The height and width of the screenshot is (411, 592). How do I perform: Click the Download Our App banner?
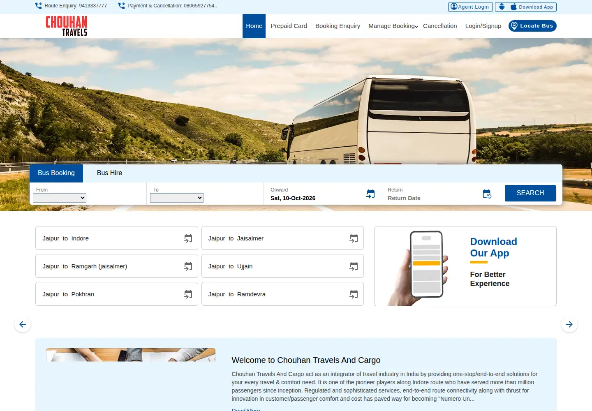point(465,266)
